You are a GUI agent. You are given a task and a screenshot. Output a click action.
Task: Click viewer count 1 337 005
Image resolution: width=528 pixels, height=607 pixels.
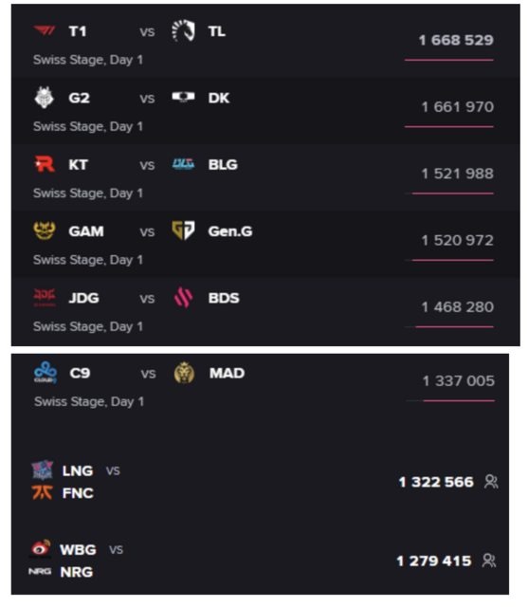459,380
